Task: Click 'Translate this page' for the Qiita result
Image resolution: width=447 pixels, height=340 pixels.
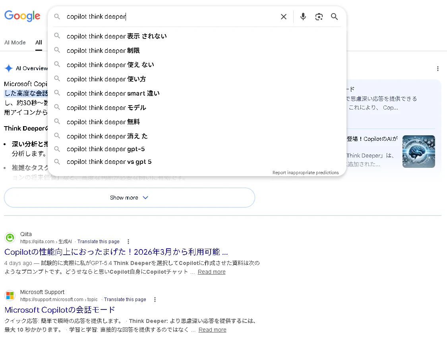Action: tap(98, 241)
